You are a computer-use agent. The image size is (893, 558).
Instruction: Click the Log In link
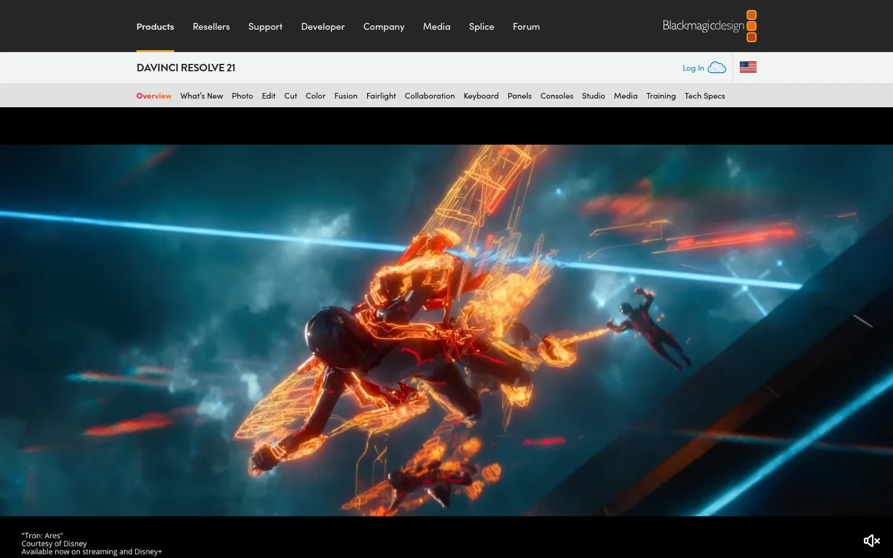pos(693,68)
